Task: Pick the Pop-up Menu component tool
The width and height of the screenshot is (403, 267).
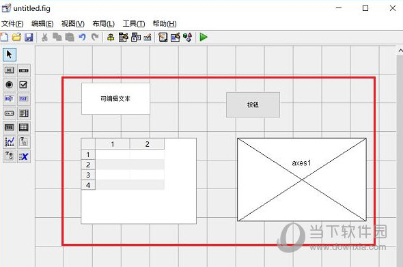Action: click(10, 113)
